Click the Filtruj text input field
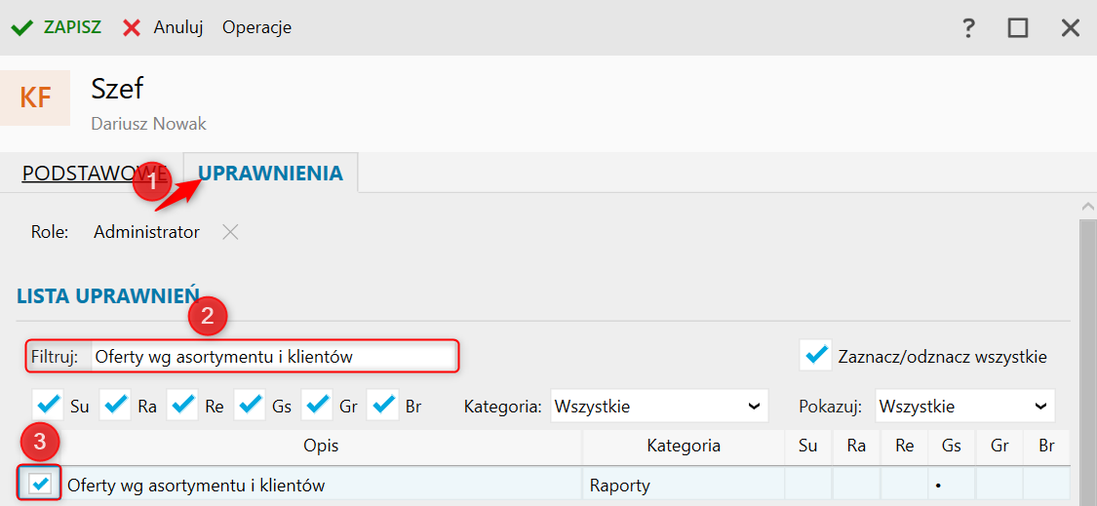Screen dimensions: 1097x506 click(273, 357)
